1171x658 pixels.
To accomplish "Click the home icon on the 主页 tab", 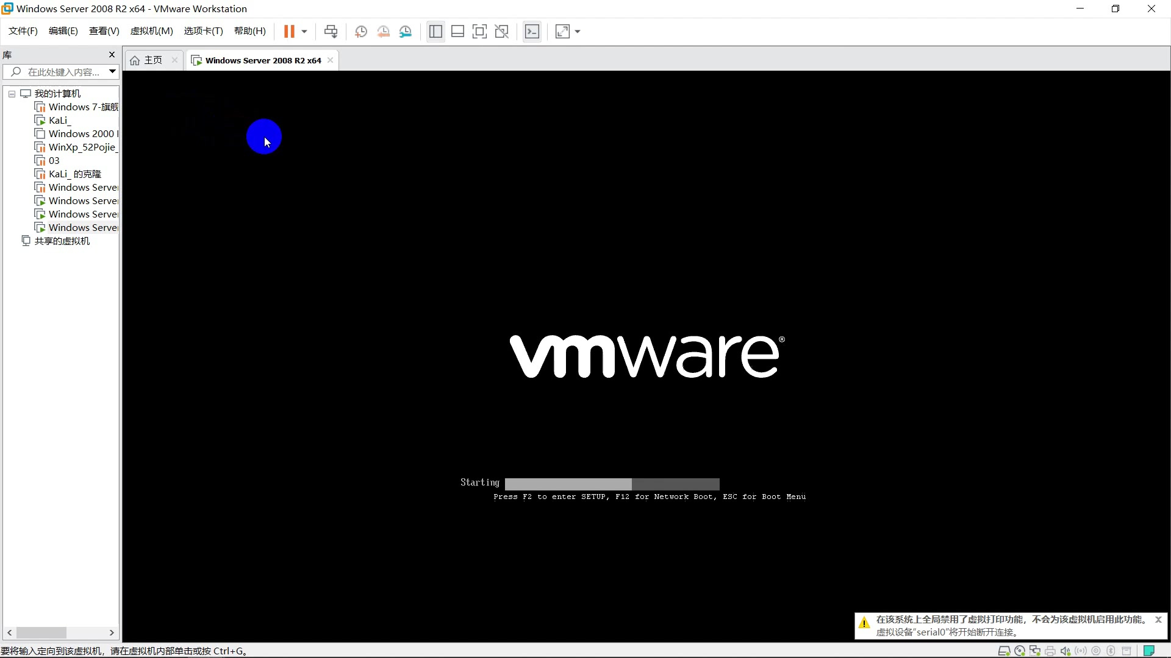I will (x=135, y=60).
